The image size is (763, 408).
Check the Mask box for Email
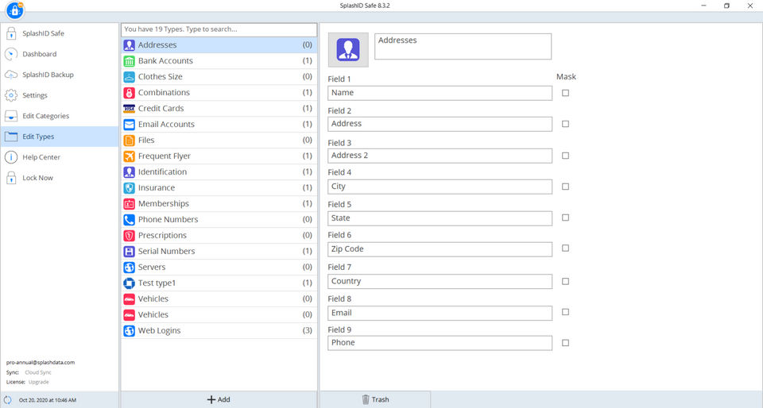(x=565, y=312)
